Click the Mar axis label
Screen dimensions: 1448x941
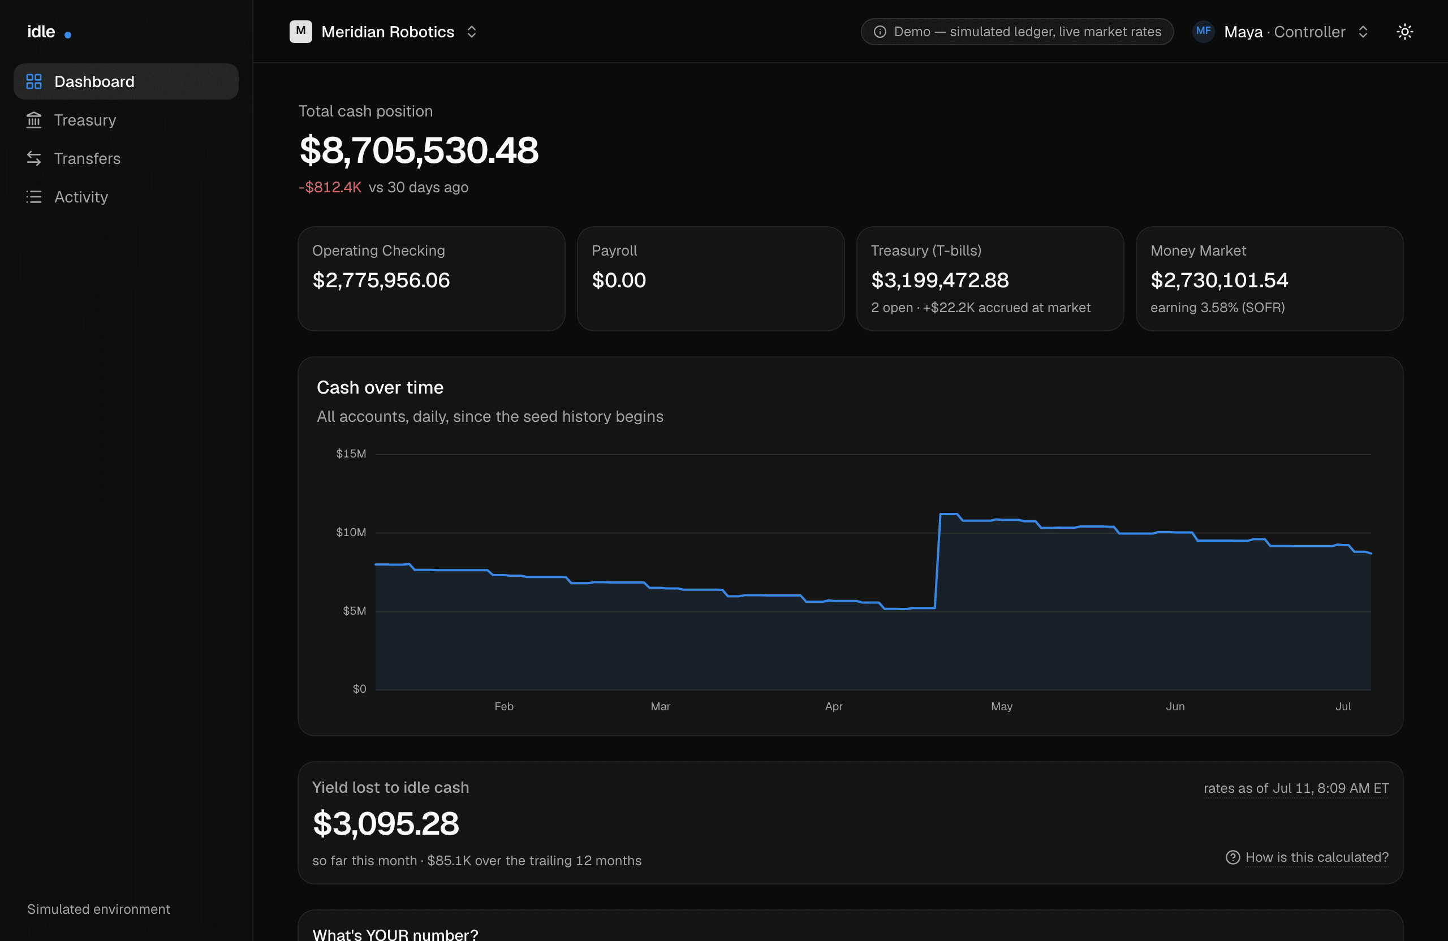660,706
